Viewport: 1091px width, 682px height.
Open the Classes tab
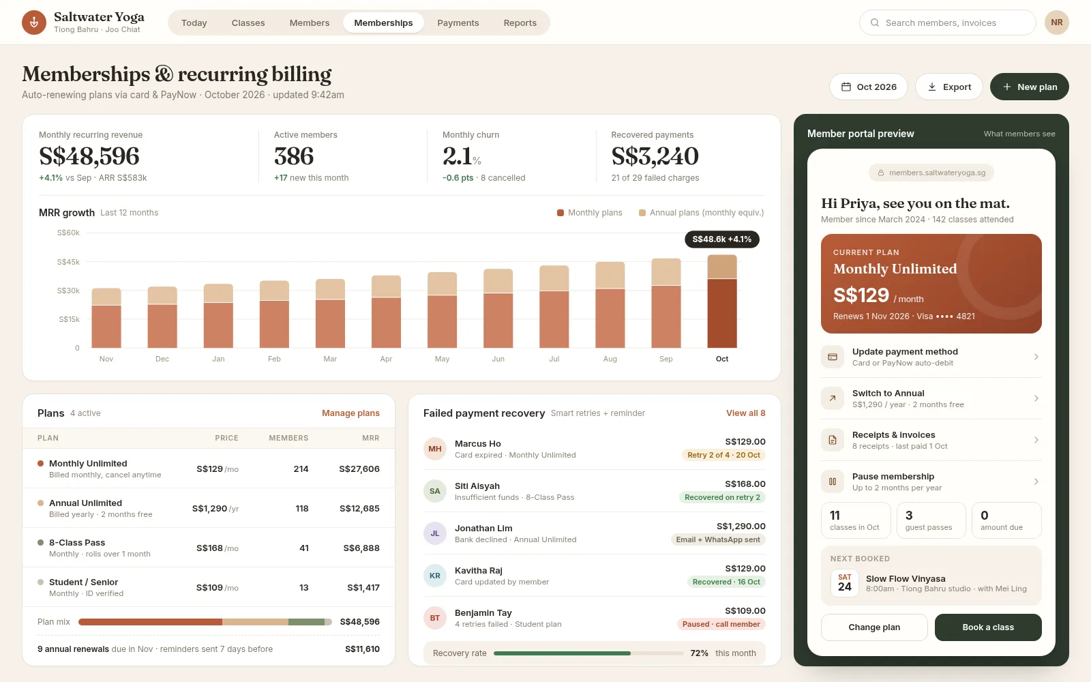248,23
